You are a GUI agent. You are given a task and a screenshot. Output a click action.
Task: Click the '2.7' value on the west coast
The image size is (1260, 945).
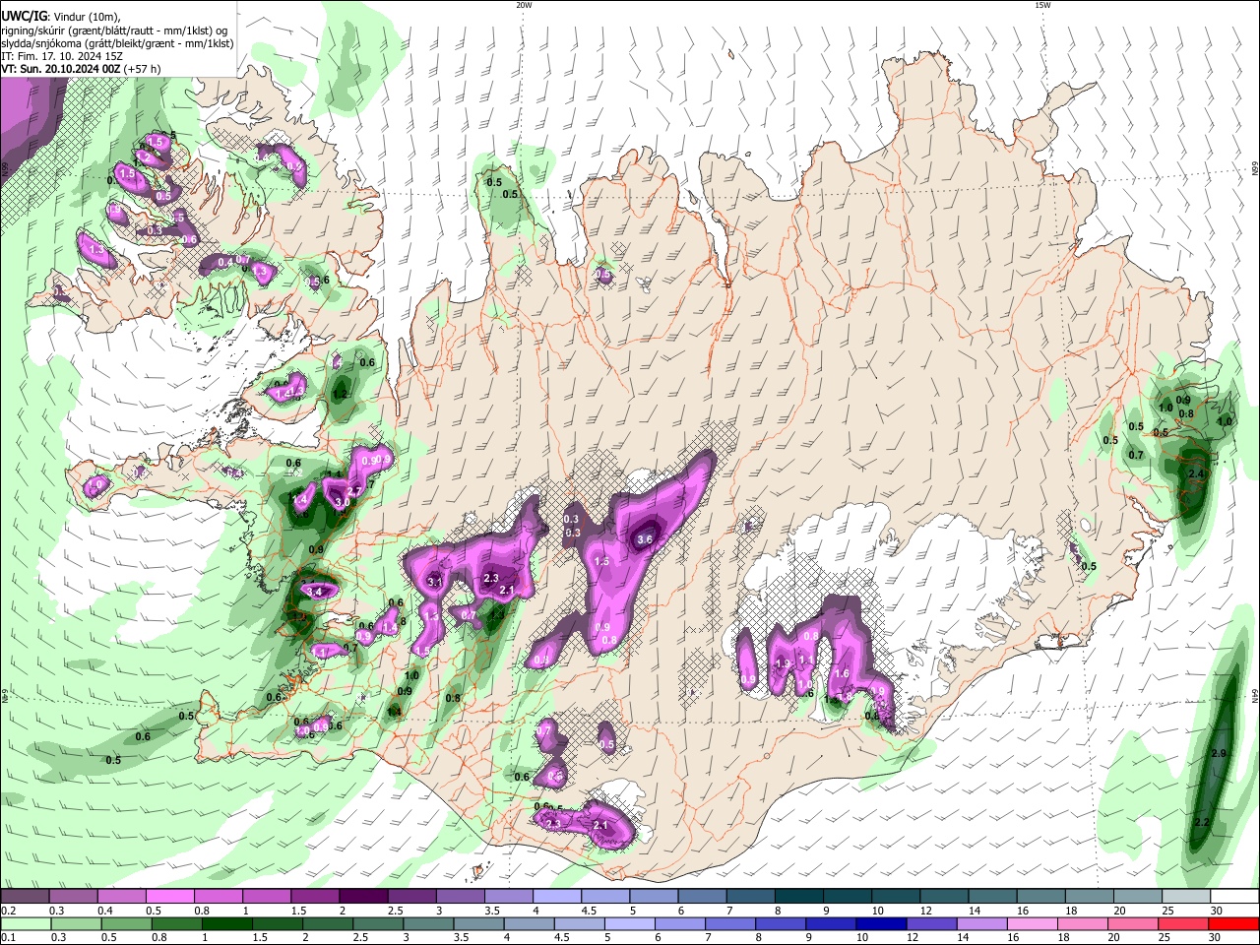click(355, 489)
